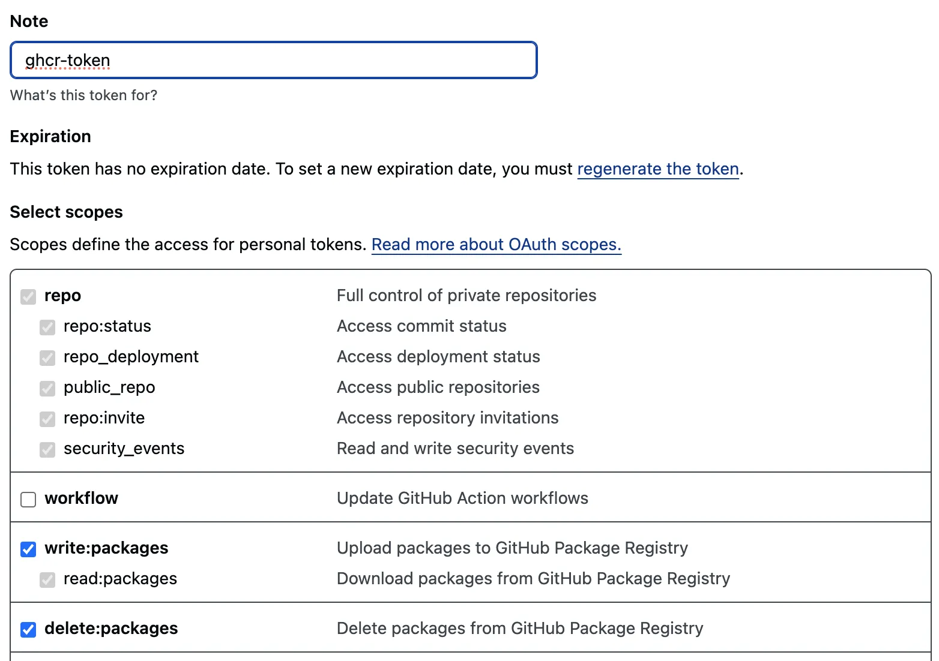Open 'Read more about OAuth scopes' link
This screenshot has height=661, width=939.
(496, 245)
